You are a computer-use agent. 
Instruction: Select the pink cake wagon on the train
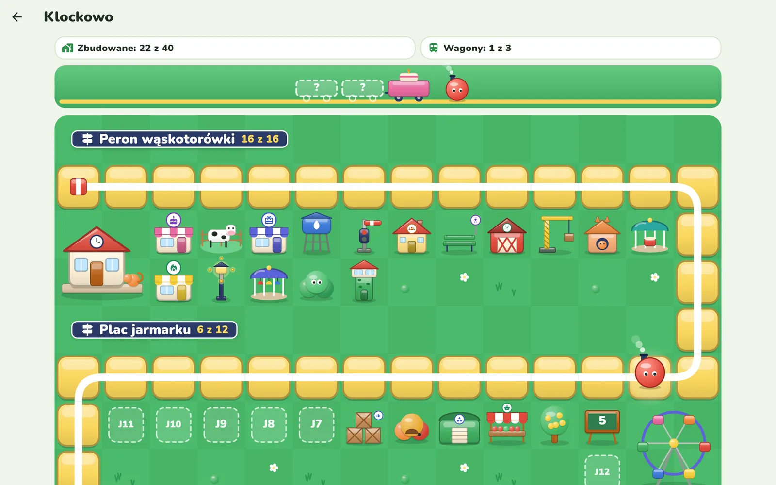pos(408,86)
